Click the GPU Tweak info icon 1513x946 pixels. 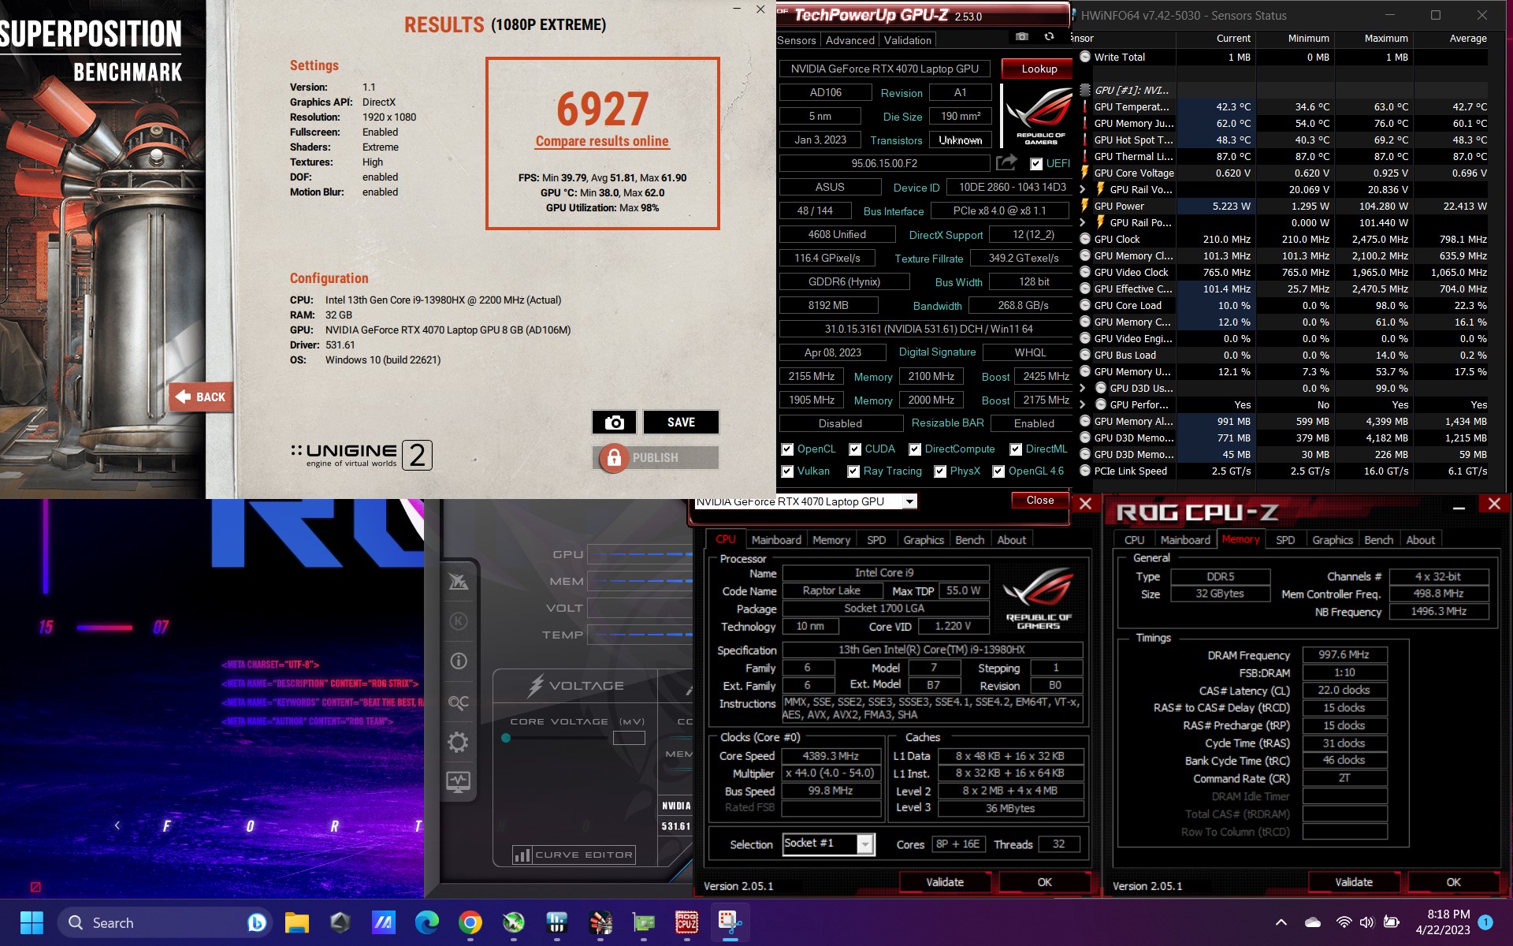pyautogui.click(x=459, y=661)
